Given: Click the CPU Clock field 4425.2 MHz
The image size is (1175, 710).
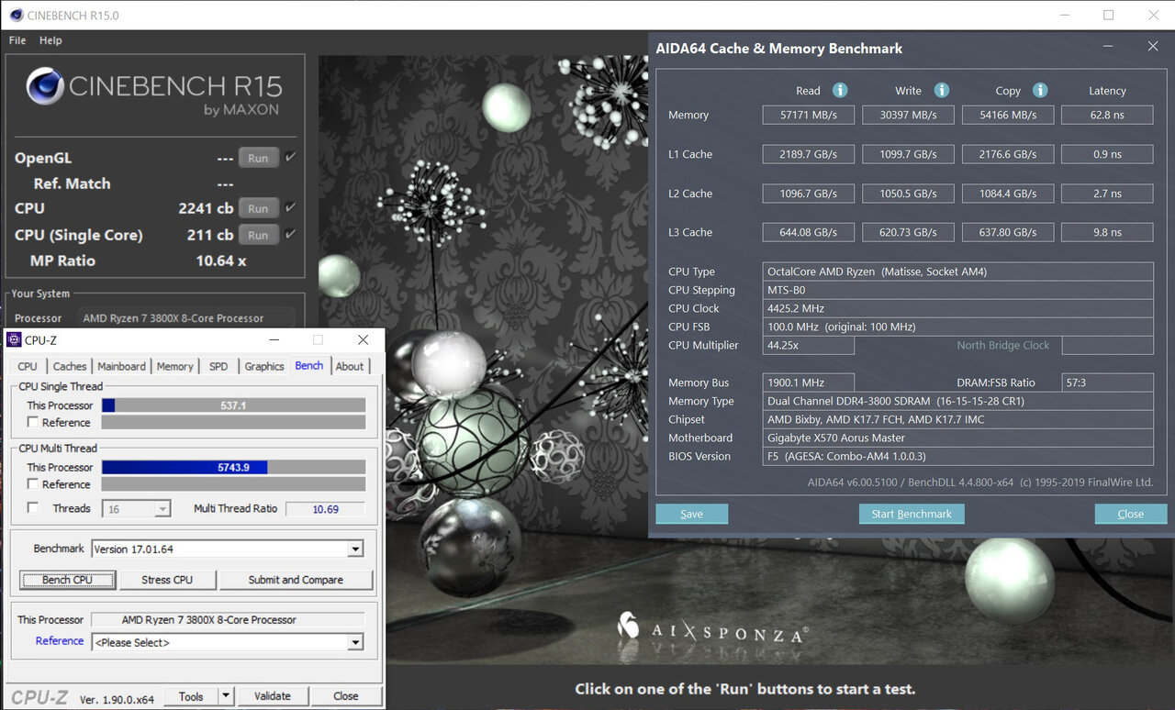Looking at the screenshot, I should point(958,308).
